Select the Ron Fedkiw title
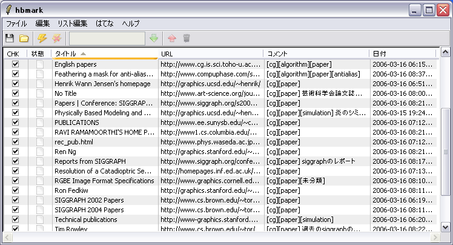The image size is (453, 245). click(71, 190)
